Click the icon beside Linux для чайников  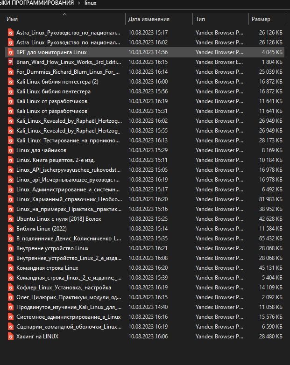coord(10,150)
